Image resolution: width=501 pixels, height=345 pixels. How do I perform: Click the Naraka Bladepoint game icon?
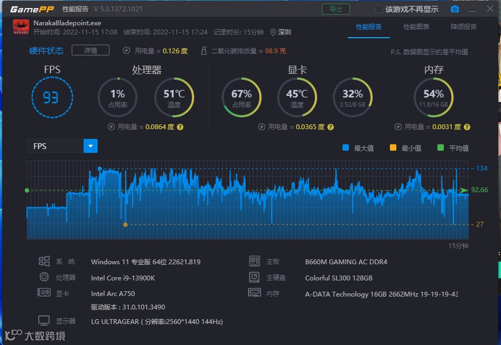pyautogui.click(x=21, y=27)
